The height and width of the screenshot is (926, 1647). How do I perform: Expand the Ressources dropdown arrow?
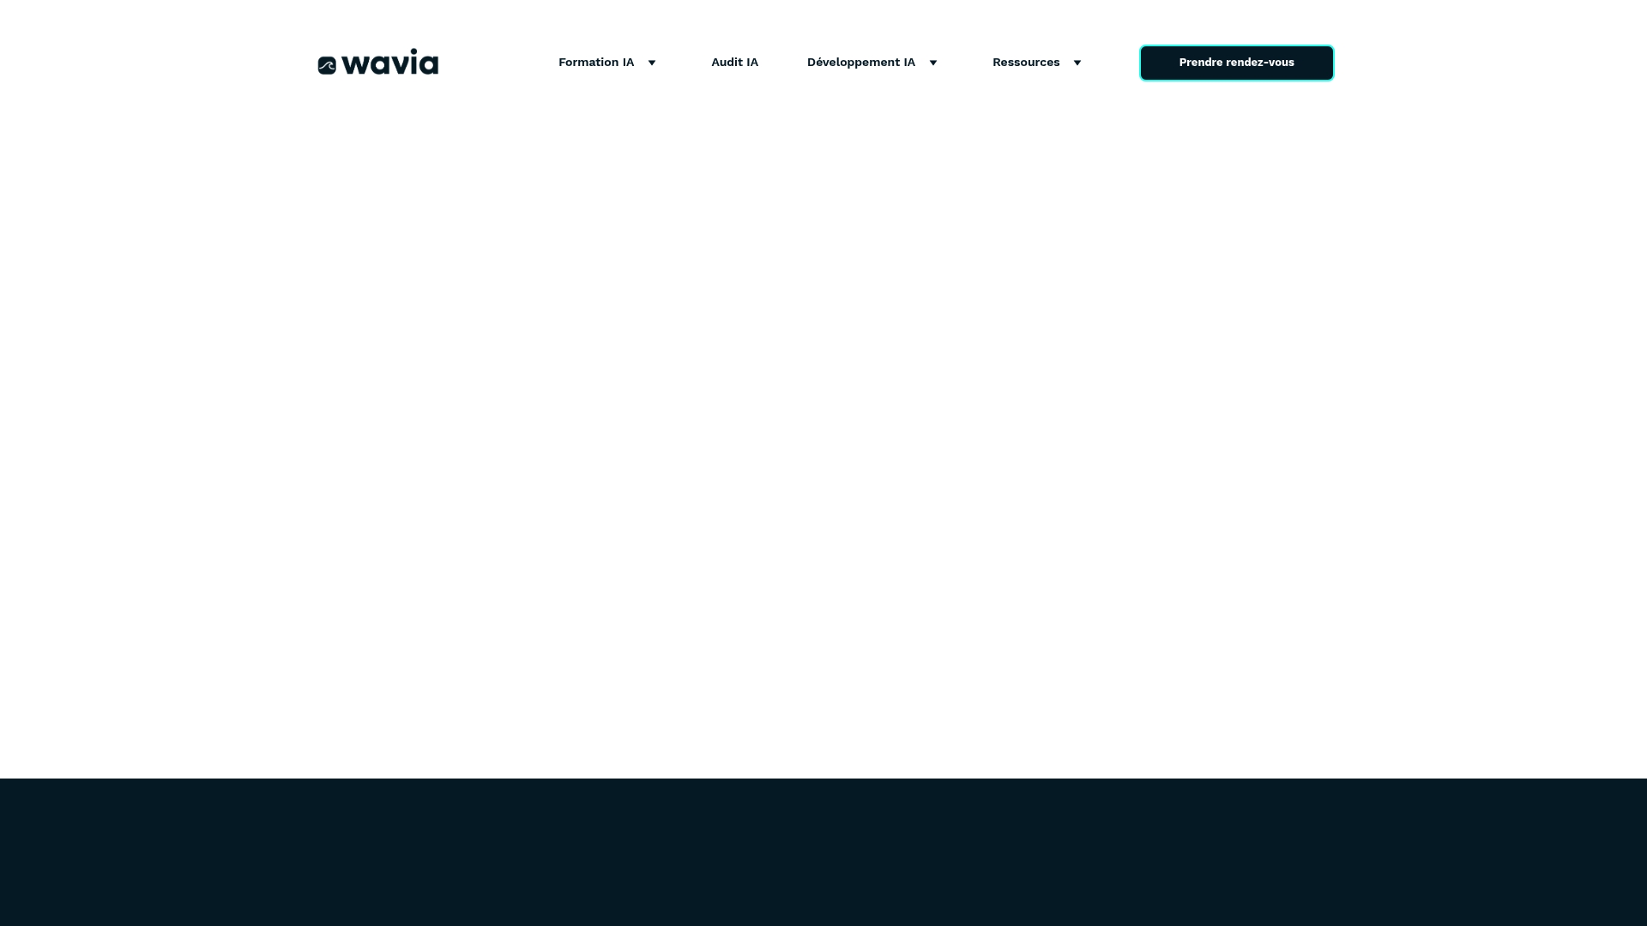point(1077,63)
